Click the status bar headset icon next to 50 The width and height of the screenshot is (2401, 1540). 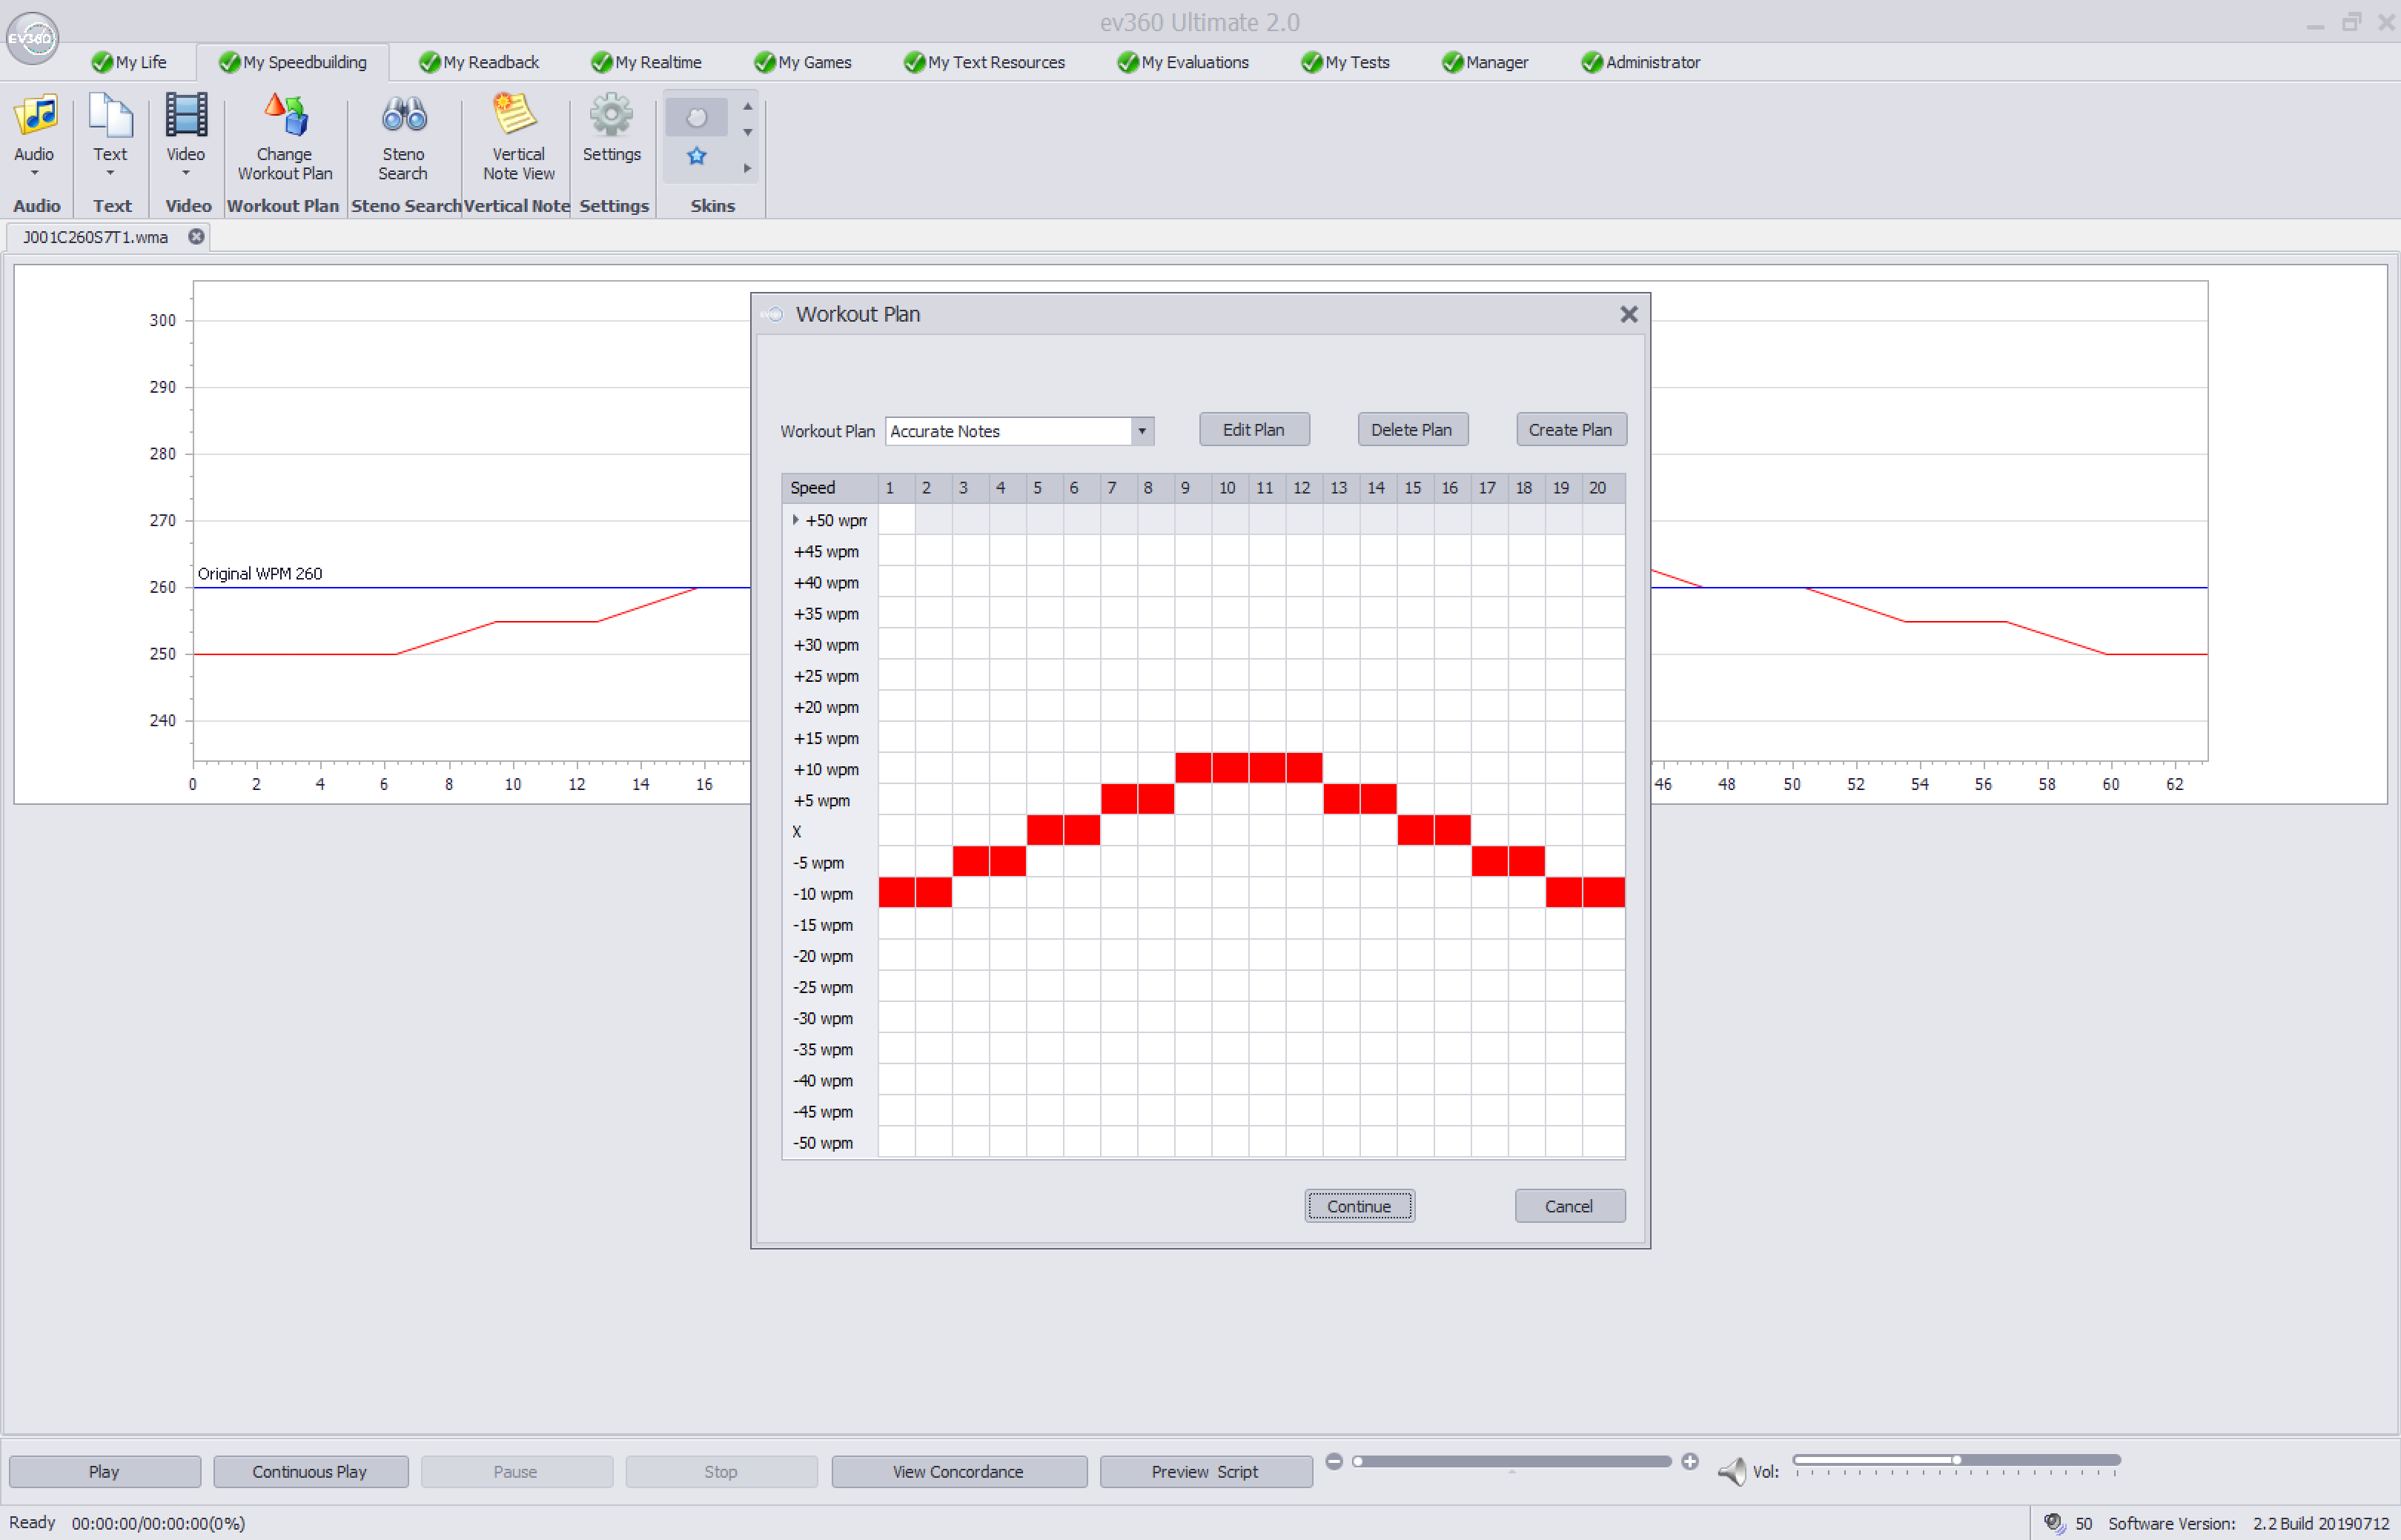click(2054, 1523)
